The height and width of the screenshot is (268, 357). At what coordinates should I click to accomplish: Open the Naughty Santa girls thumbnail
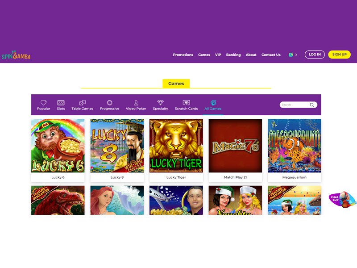pyautogui.click(x=235, y=200)
